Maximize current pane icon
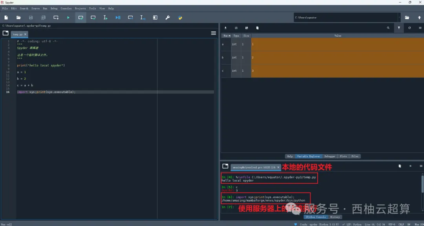 pyautogui.click(x=155, y=18)
